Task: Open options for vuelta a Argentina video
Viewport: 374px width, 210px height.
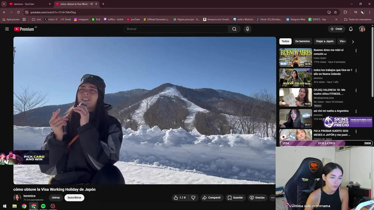Action: pos(356,111)
